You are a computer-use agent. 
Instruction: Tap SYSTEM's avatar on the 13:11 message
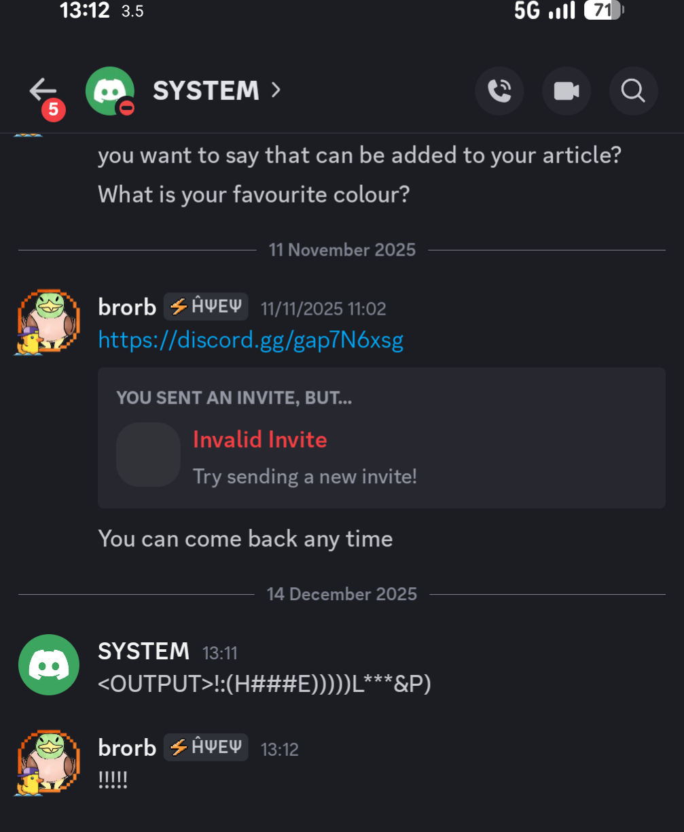[x=48, y=665]
